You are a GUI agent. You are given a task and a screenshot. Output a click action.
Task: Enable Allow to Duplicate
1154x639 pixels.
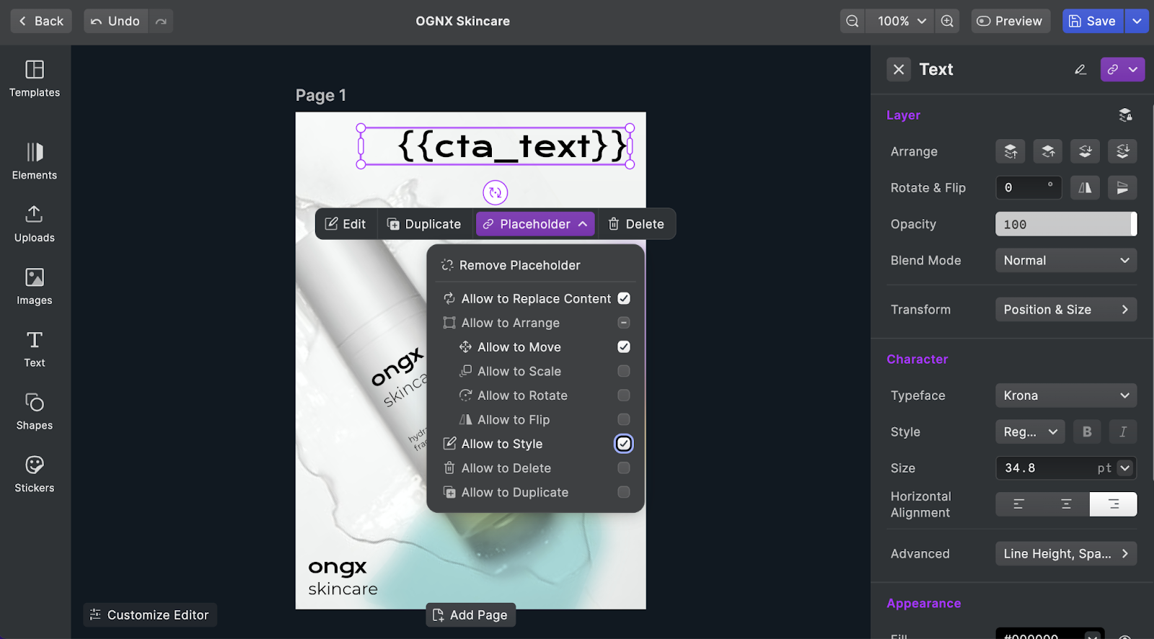tap(624, 492)
